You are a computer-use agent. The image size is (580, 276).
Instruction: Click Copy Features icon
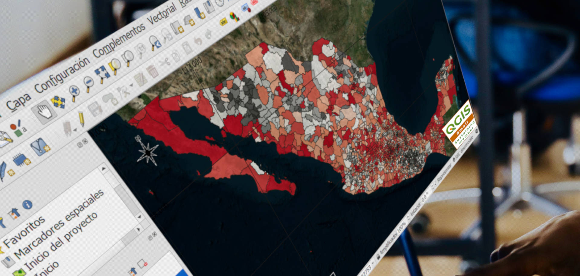[176, 56]
